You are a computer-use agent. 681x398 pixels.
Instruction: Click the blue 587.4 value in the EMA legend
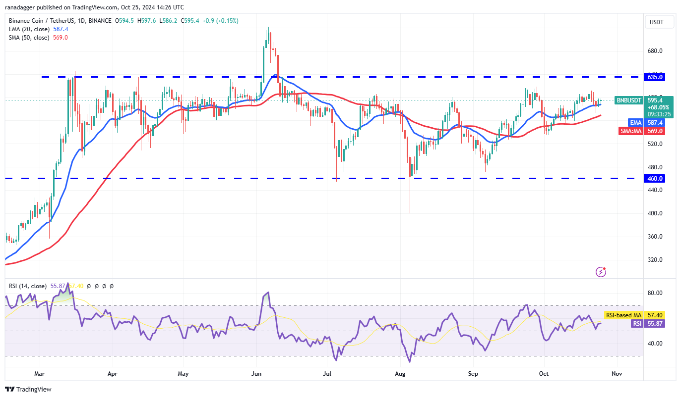coord(61,29)
